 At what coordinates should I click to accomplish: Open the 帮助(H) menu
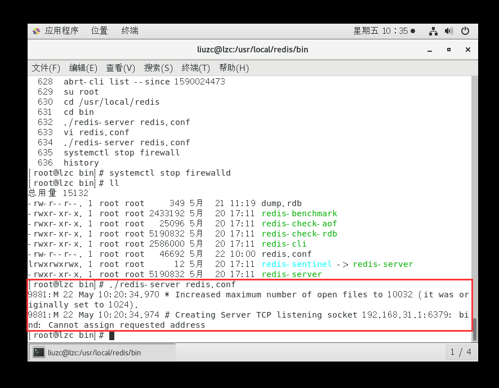click(x=234, y=68)
